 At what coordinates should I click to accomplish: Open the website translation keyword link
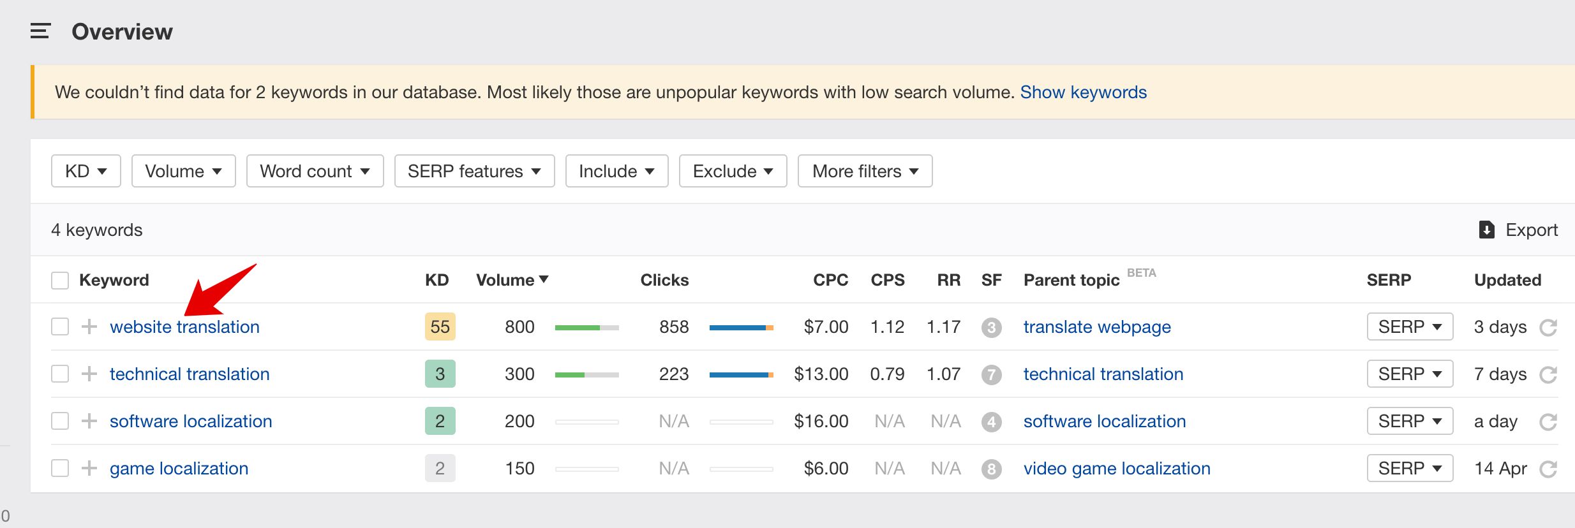(x=184, y=326)
